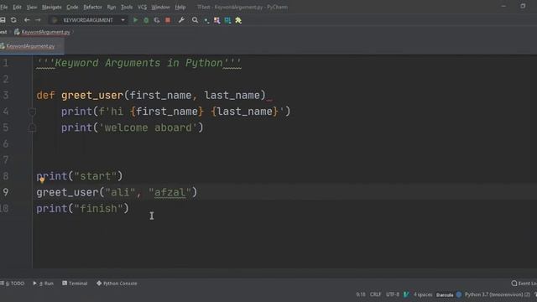Open the CRLF line separator selector
The height and width of the screenshot is (302, 537).
[375, 294]
